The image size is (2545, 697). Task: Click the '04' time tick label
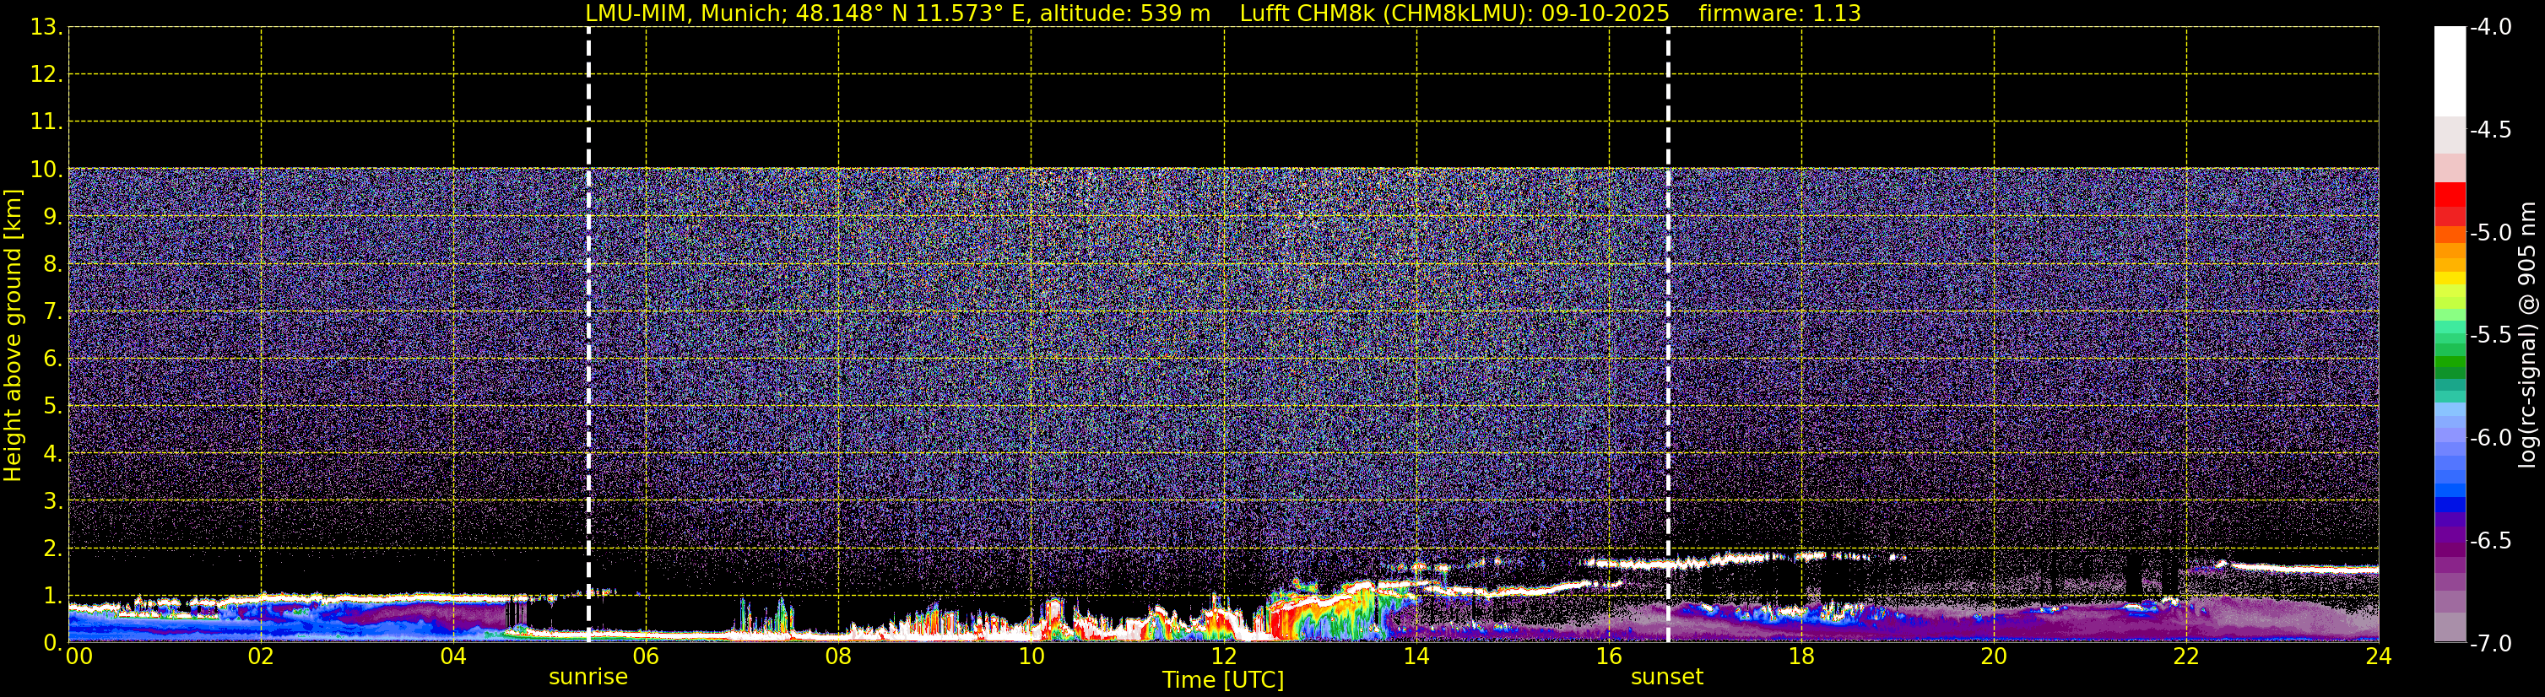click(453, 656)
